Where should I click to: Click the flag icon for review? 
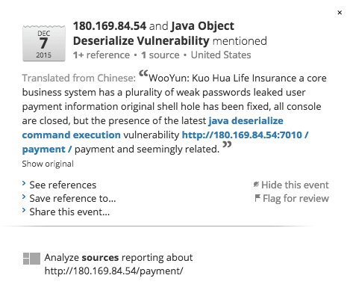(257, 198)
